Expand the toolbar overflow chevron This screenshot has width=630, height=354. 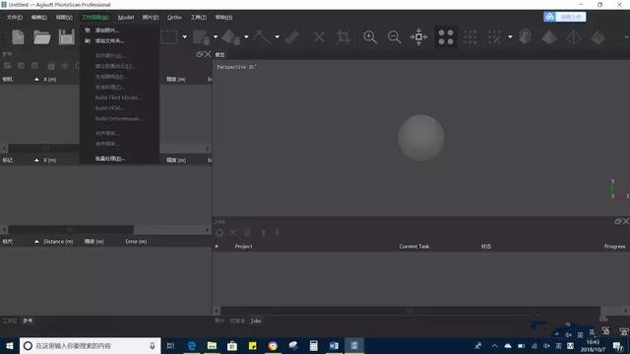click(x=626, y=37)
